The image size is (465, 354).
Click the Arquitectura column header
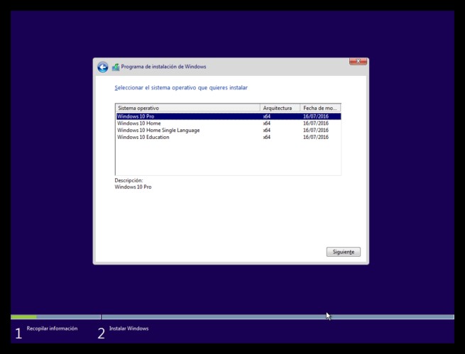(x=280, y=108)
